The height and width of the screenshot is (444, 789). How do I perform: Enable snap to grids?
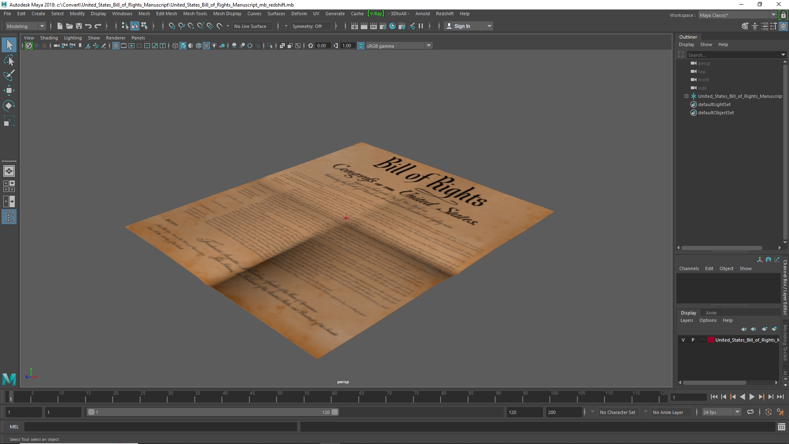point(172,26)
